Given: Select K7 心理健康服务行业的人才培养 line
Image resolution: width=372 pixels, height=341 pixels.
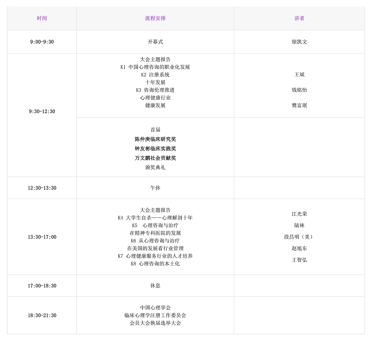Looking at the screenshot, I should pyautogui.click(x=155, y=256).
